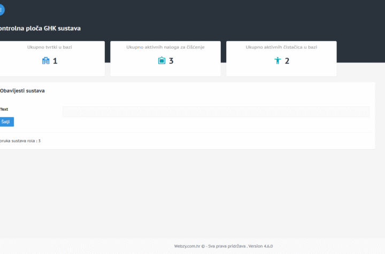Click the 'Text' field label
Viewport: 385px width, 254px height.
point(4,109)
